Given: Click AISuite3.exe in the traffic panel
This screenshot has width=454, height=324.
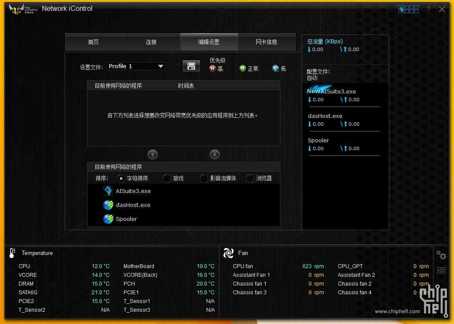Looking at the screenshot, I should 338,91.
